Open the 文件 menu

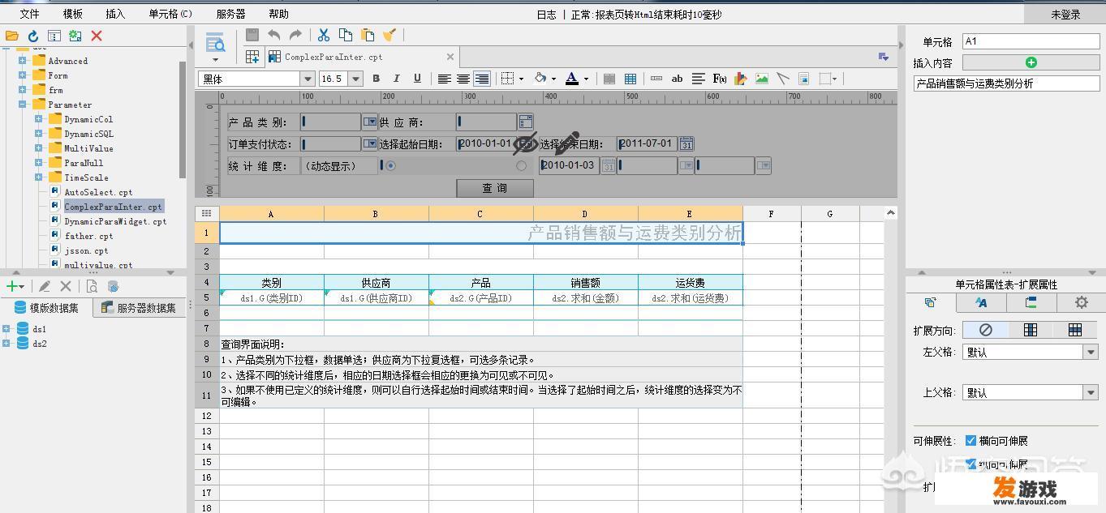pyautogui.click(x=29, y=14)
